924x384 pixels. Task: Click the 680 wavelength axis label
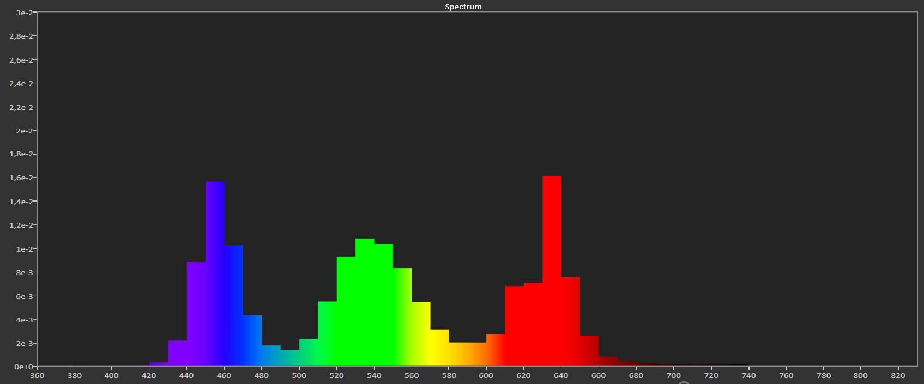click(636, 375)
